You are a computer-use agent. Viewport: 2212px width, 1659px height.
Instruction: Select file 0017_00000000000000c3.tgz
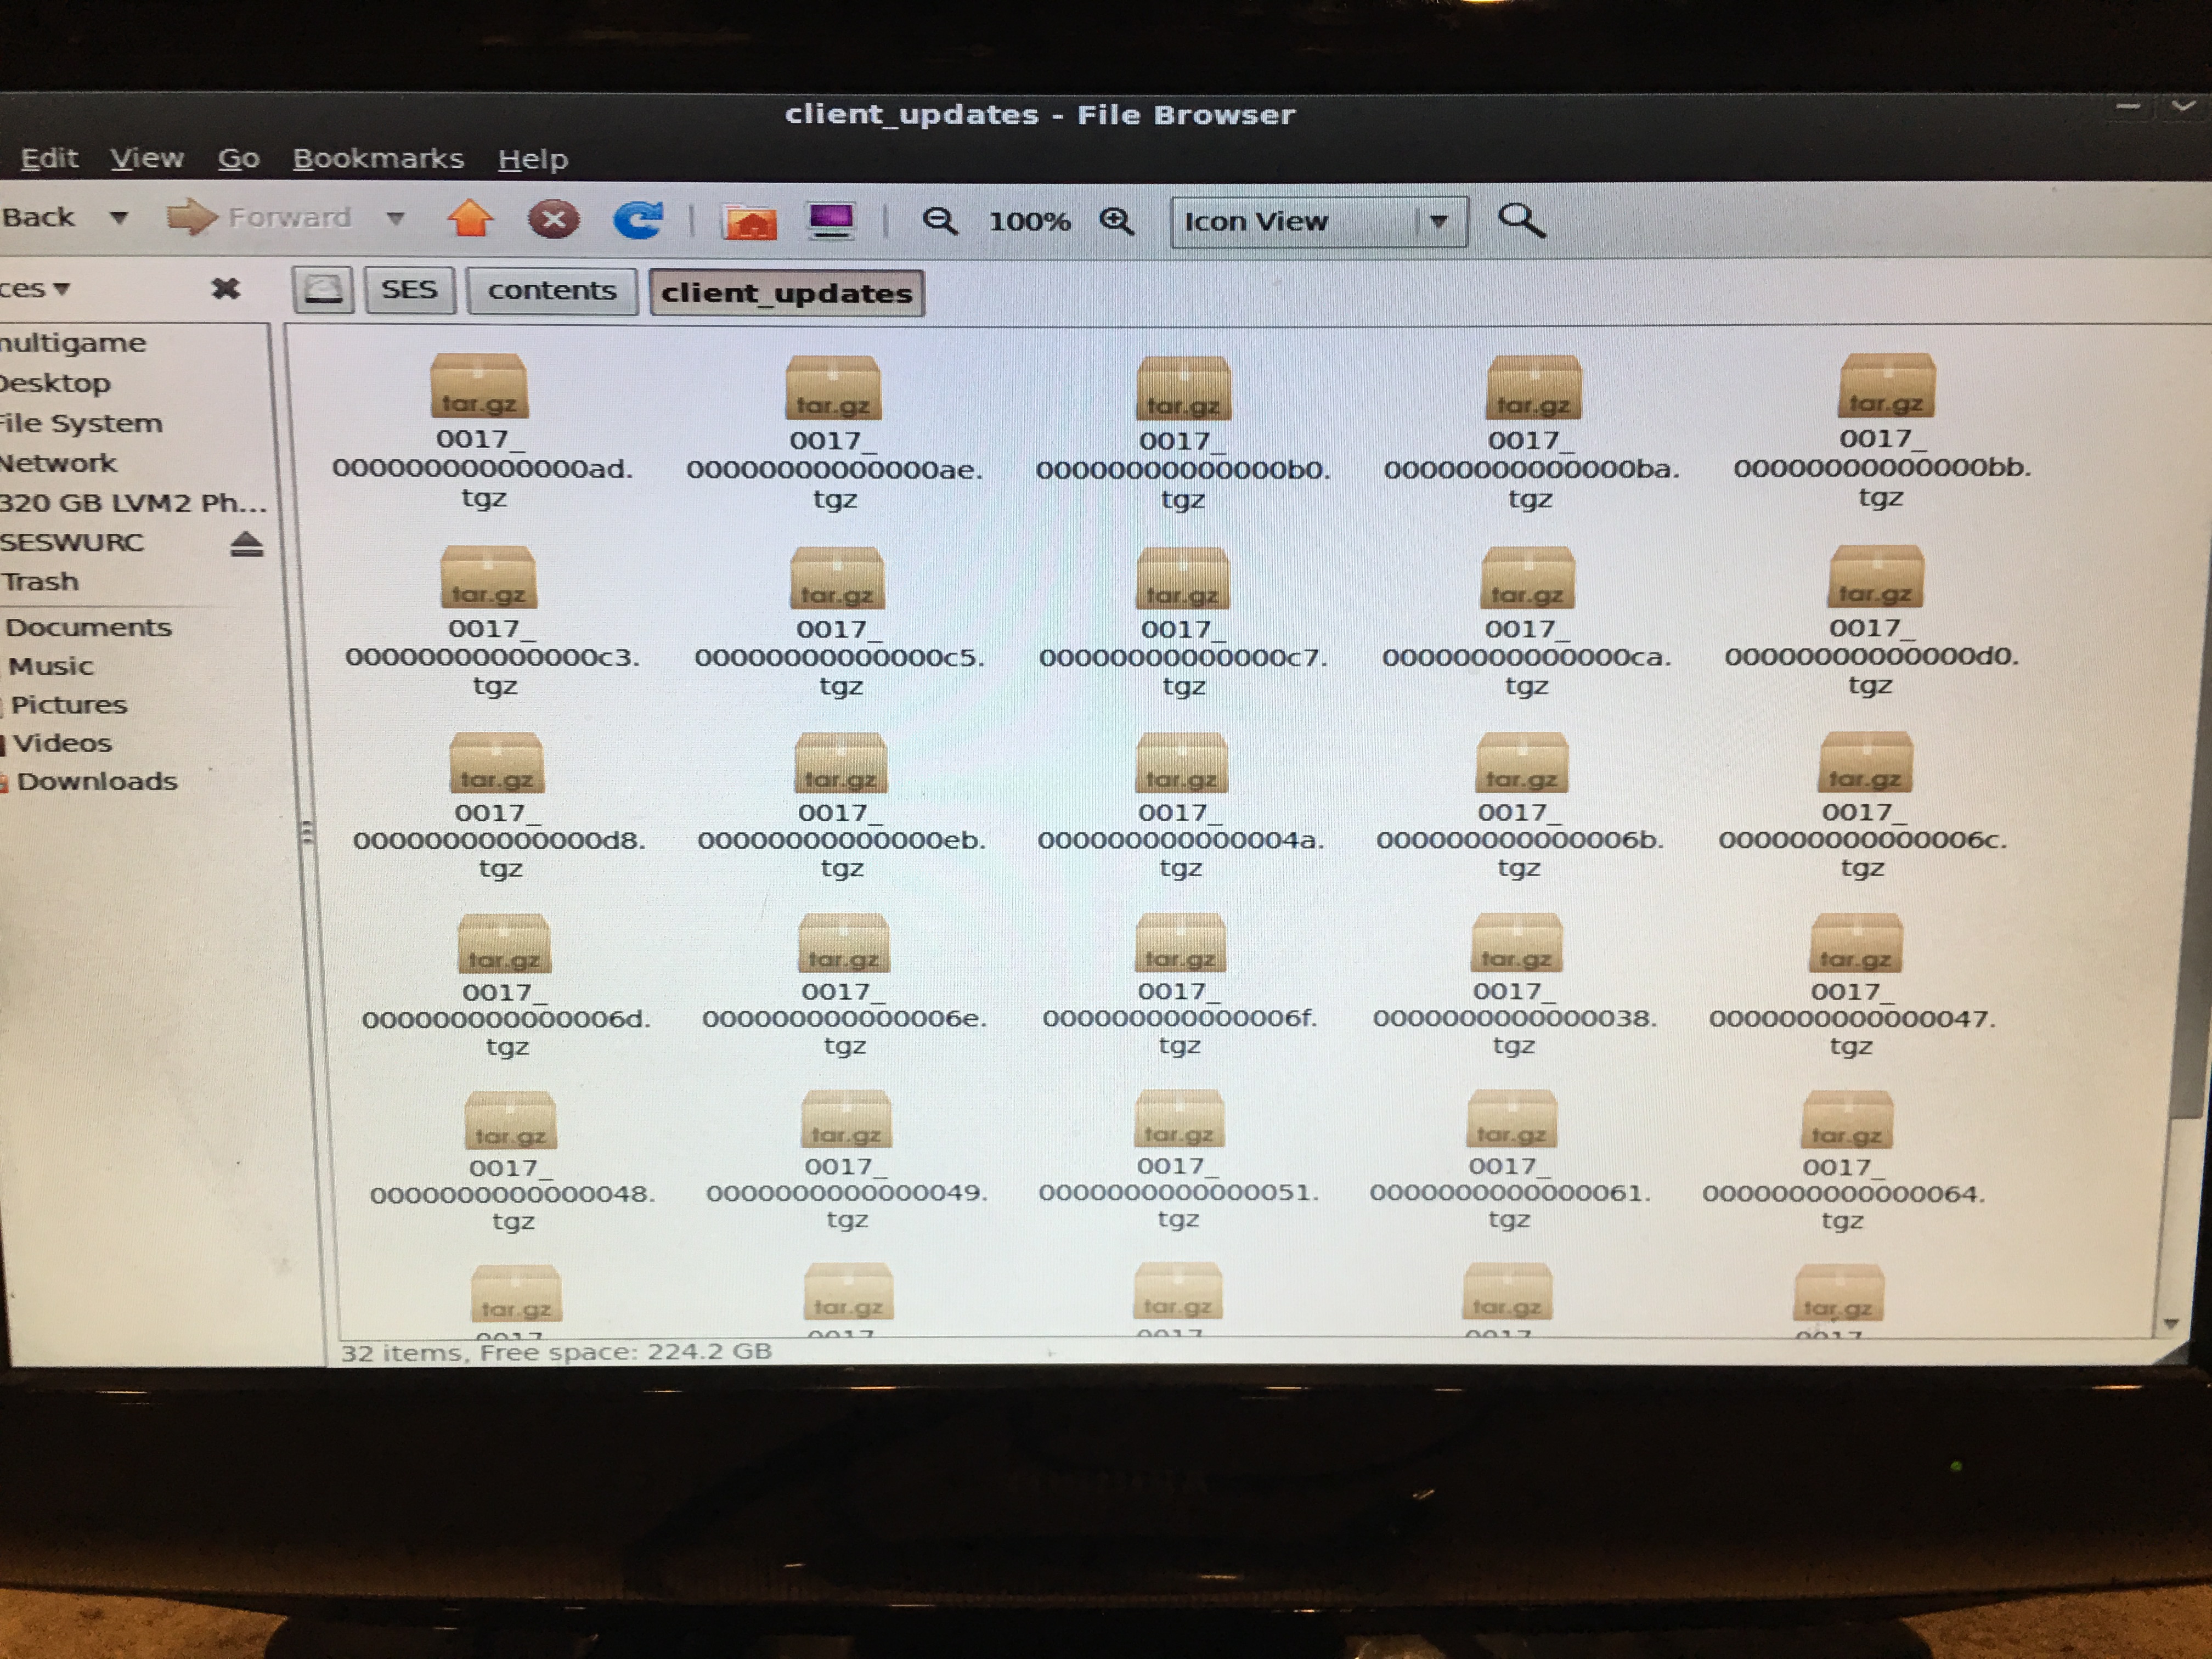click(x=492, y=621)
